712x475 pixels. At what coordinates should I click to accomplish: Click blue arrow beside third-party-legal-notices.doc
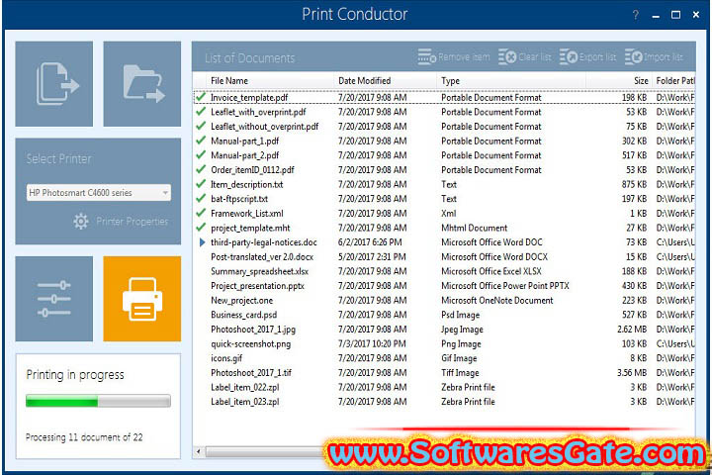202,242
